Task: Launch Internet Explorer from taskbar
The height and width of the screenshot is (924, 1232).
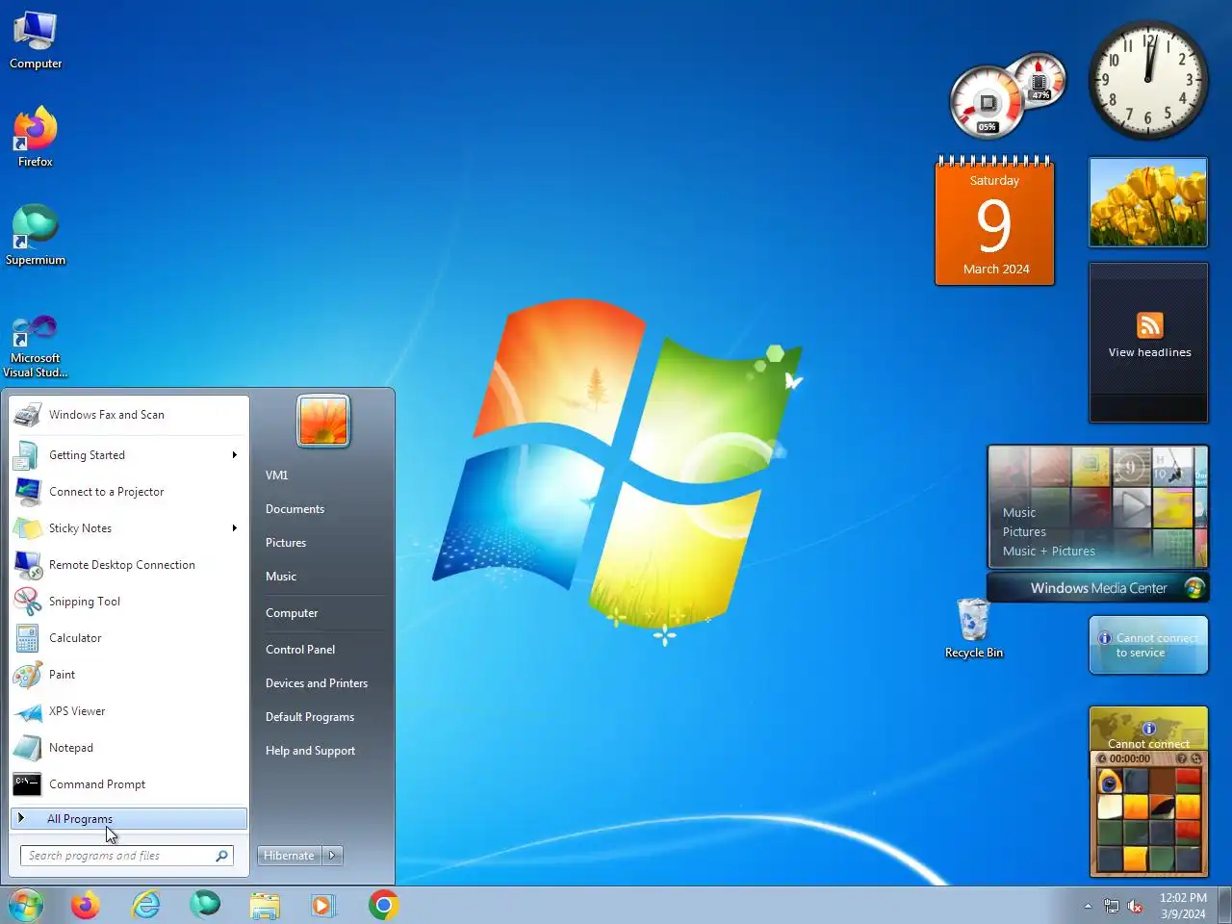Action: (x=145, y=906)
